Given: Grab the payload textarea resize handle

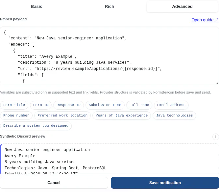Looking at the screenshot, I should (x=217, y=83).
